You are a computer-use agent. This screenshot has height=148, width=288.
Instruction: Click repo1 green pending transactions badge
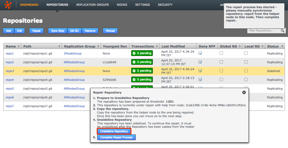(x=142, y=53)
